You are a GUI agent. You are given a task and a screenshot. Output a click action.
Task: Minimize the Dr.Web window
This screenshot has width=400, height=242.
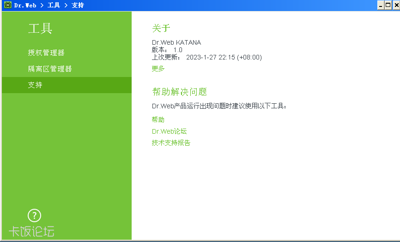[x=381, y=6]
